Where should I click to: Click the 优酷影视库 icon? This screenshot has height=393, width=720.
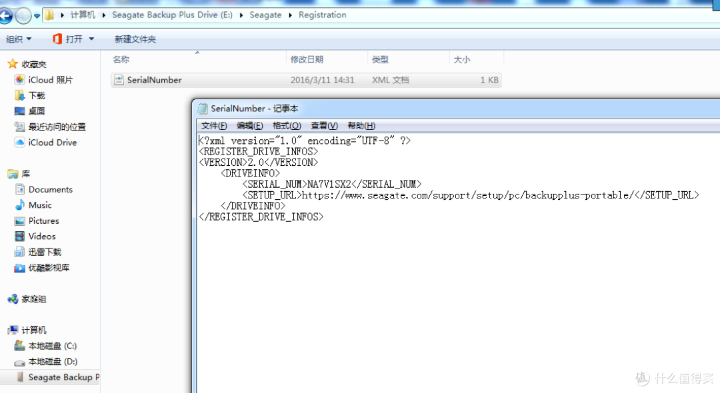point(19,268)
